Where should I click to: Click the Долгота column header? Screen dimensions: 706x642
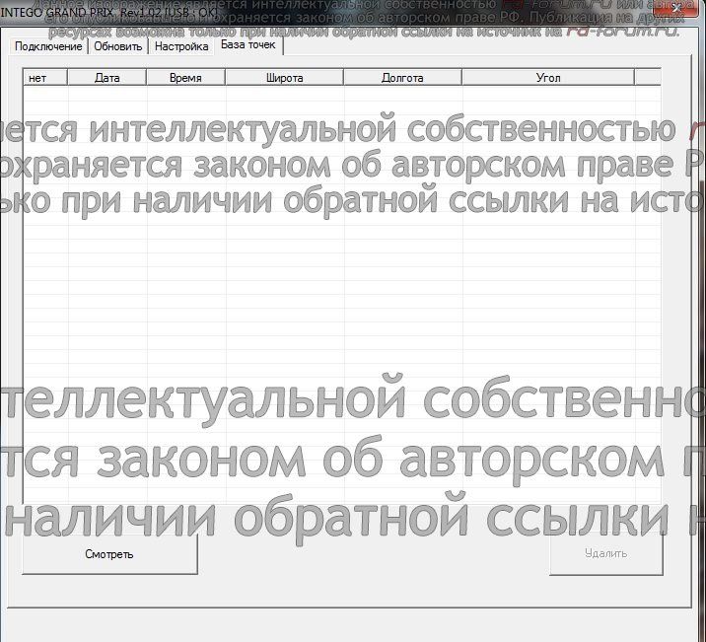402,77
